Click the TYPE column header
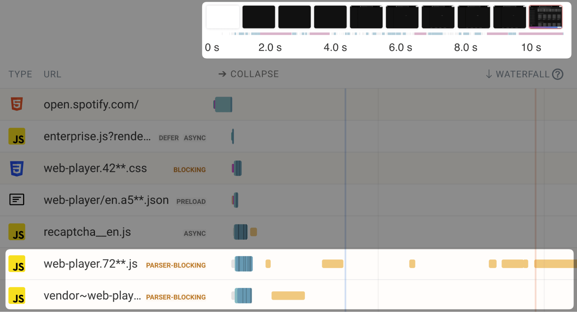Viewport: 577px width, 312px height. [20, 74]
